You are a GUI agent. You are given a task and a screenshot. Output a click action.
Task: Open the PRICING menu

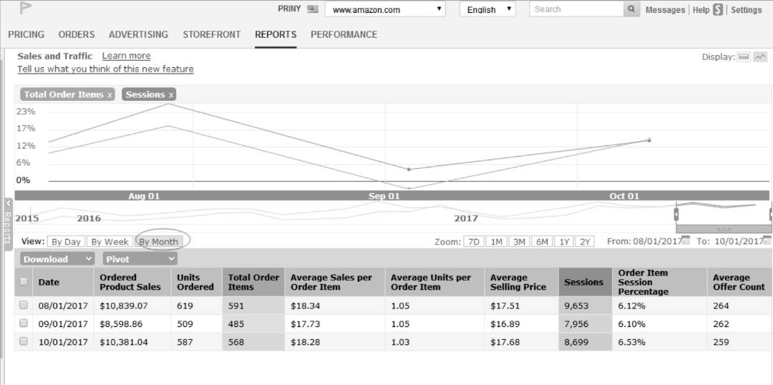coord(26,34)
